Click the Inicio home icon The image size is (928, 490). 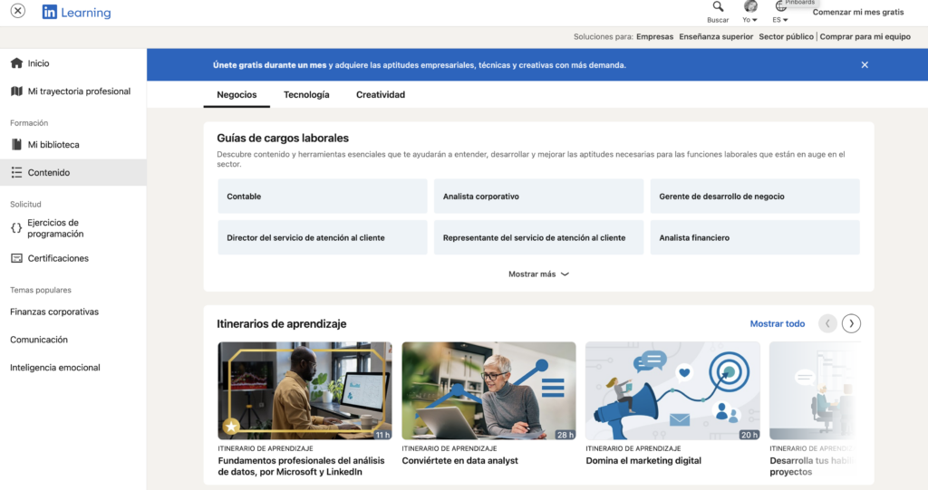(x=16, y=63)
